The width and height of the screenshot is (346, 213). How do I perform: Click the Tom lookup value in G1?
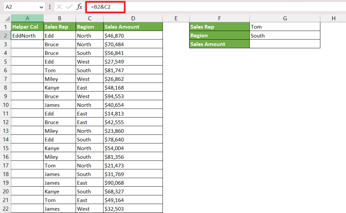[285, 27]
